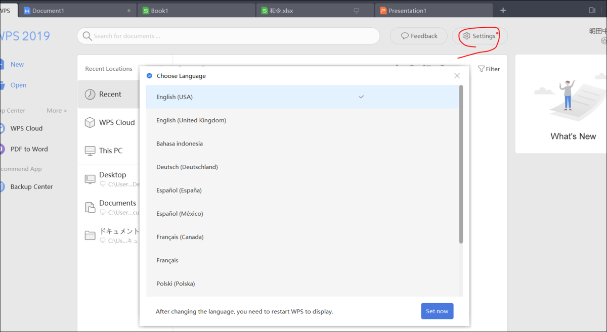Select Français (Canada) language

[302, 236]
